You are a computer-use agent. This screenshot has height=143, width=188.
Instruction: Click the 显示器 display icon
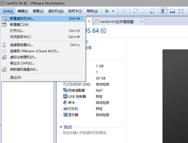(x=65, y=115)
